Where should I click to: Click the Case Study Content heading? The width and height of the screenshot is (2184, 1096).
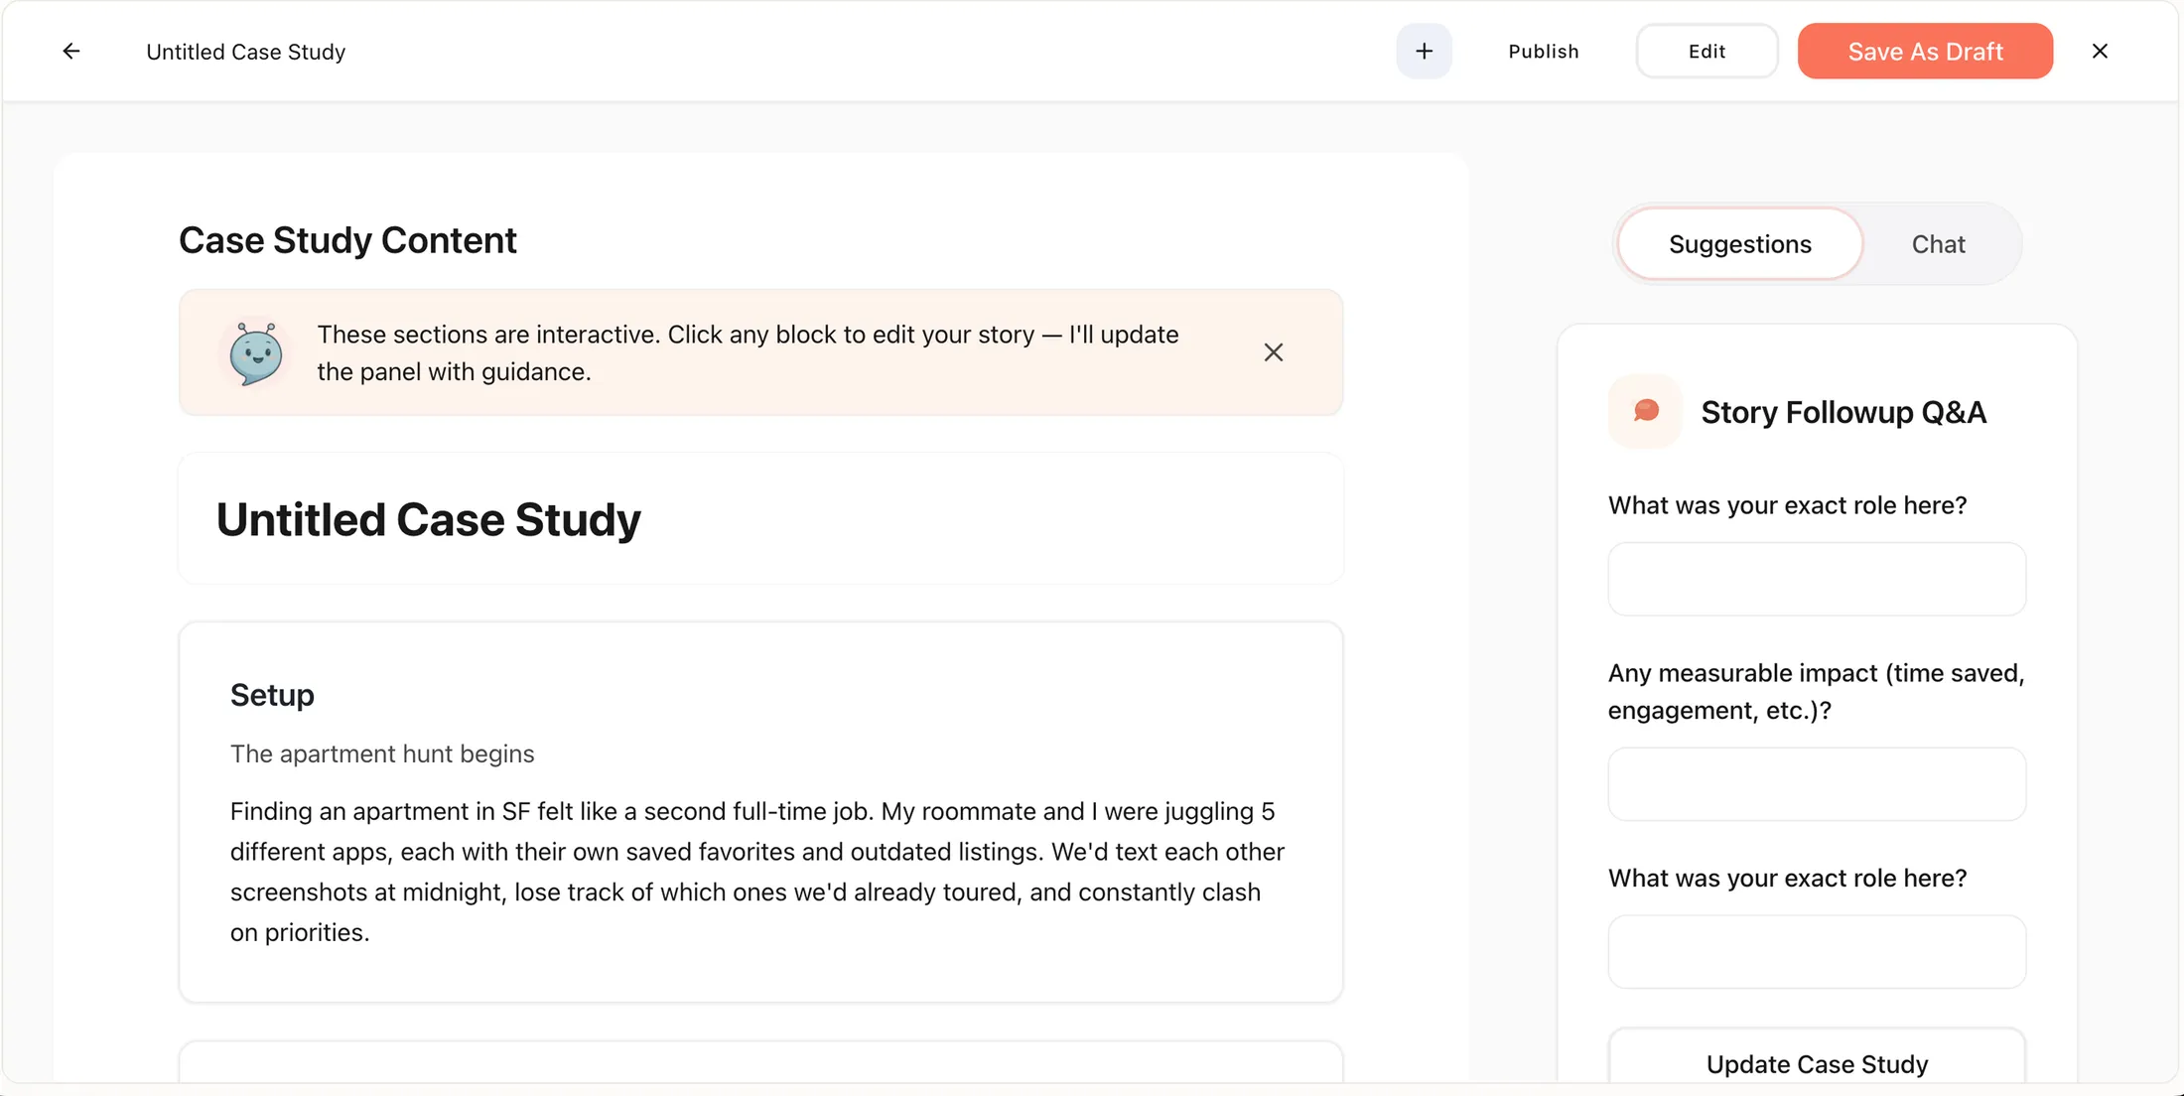[x=347, y=240]
